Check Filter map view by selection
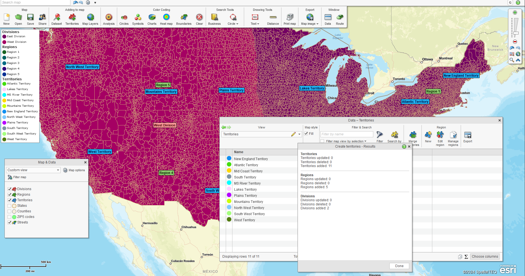The image size is (525, 276). 322,141
